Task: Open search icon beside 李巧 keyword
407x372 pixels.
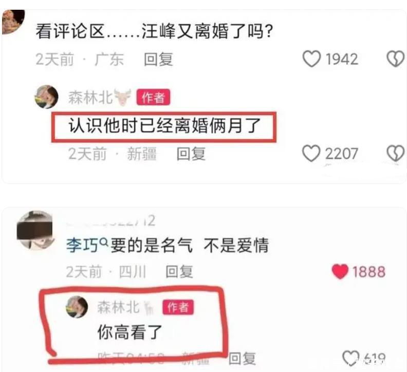Action: click(x=104, y=242)
